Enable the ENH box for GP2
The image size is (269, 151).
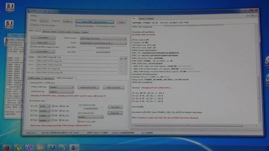(53, 111)
